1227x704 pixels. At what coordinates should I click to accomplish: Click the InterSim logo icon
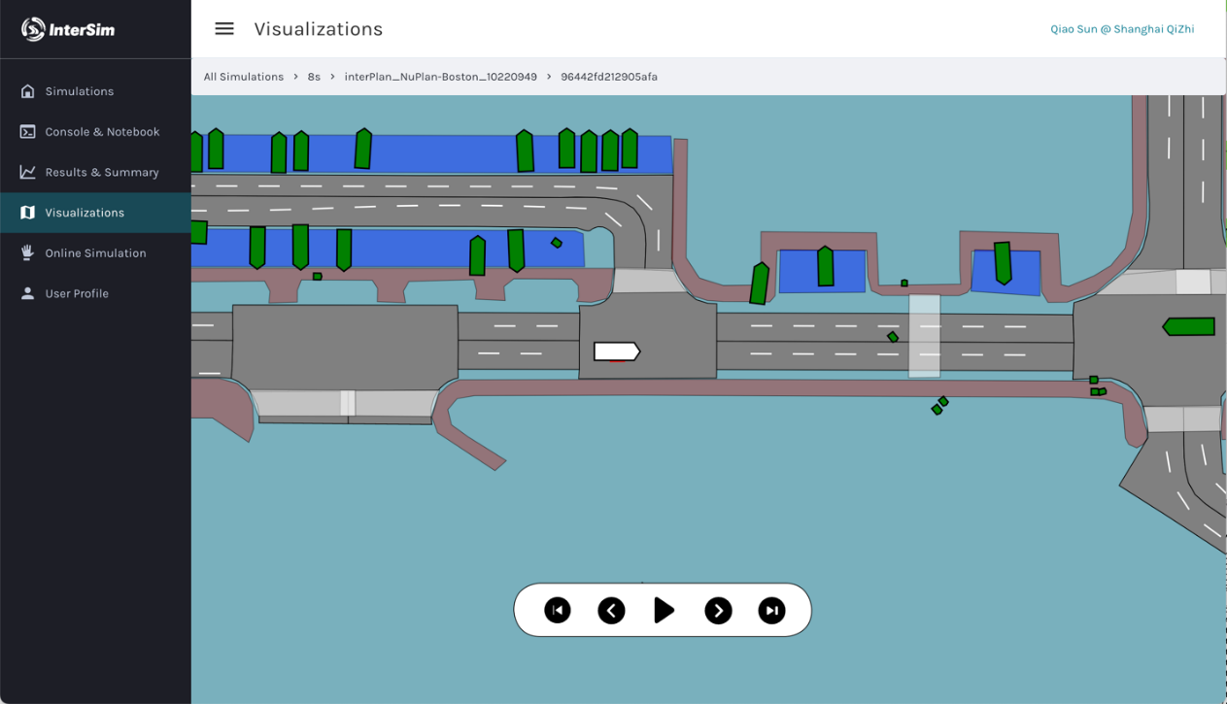click(x=33, y=29)
